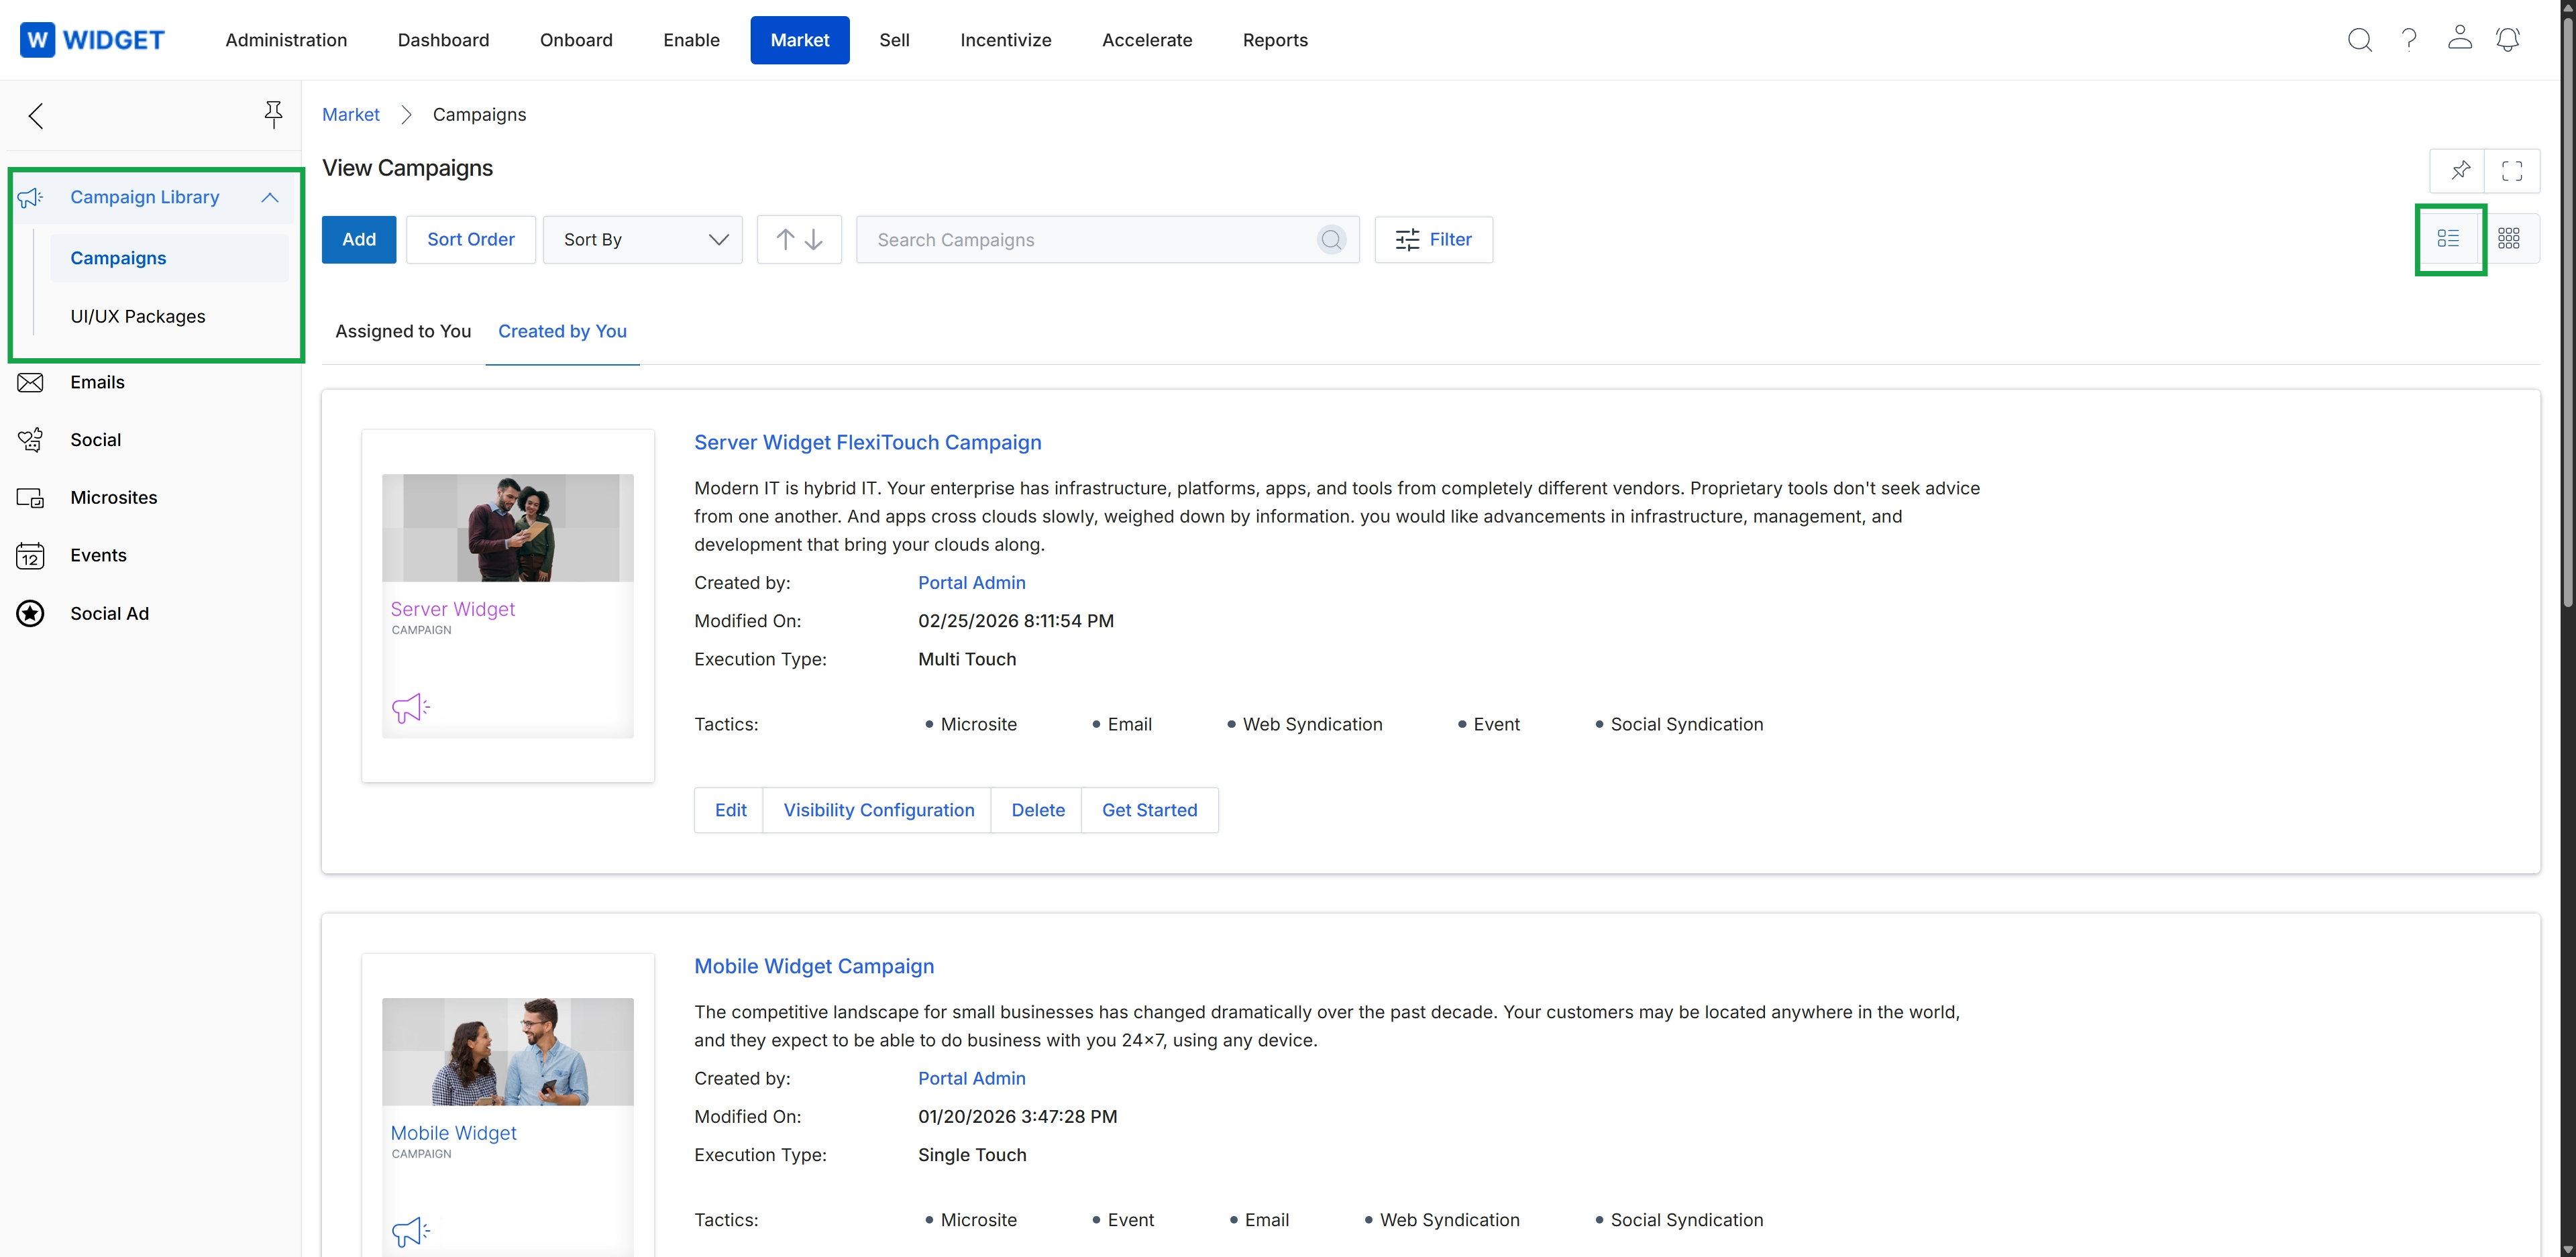The width and height of the screenshot is (2576, 1257).
Task: Open Social Ad in the sidebar
Action: coord(109,614)
